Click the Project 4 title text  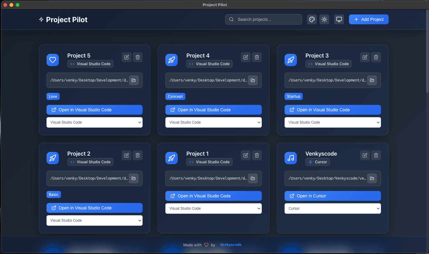pyautogui.click(x=198, y=56)
